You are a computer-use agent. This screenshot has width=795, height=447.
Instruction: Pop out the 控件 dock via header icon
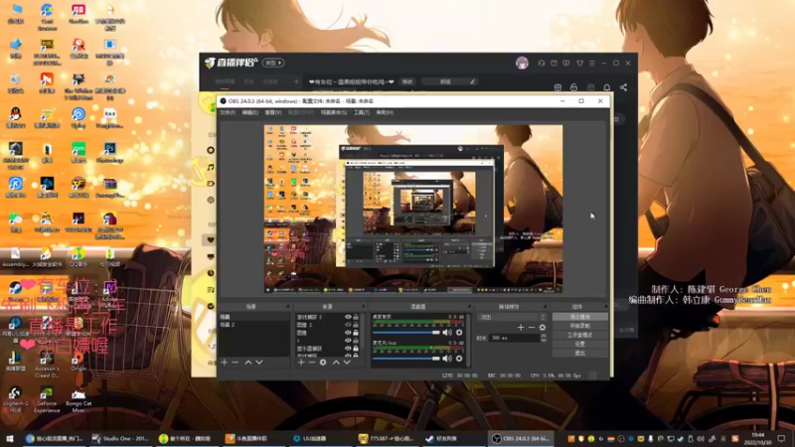point(605,307)
